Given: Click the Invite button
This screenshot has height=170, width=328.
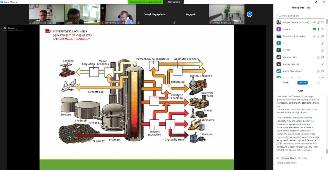Looking at the screenshot, I should point(285,83).
